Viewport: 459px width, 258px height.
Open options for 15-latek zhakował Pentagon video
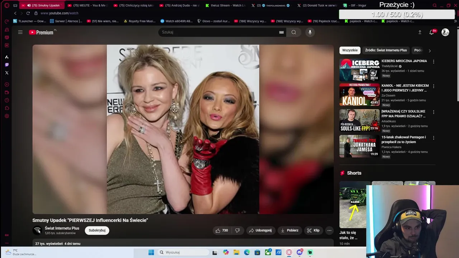[x=434, y=138]
